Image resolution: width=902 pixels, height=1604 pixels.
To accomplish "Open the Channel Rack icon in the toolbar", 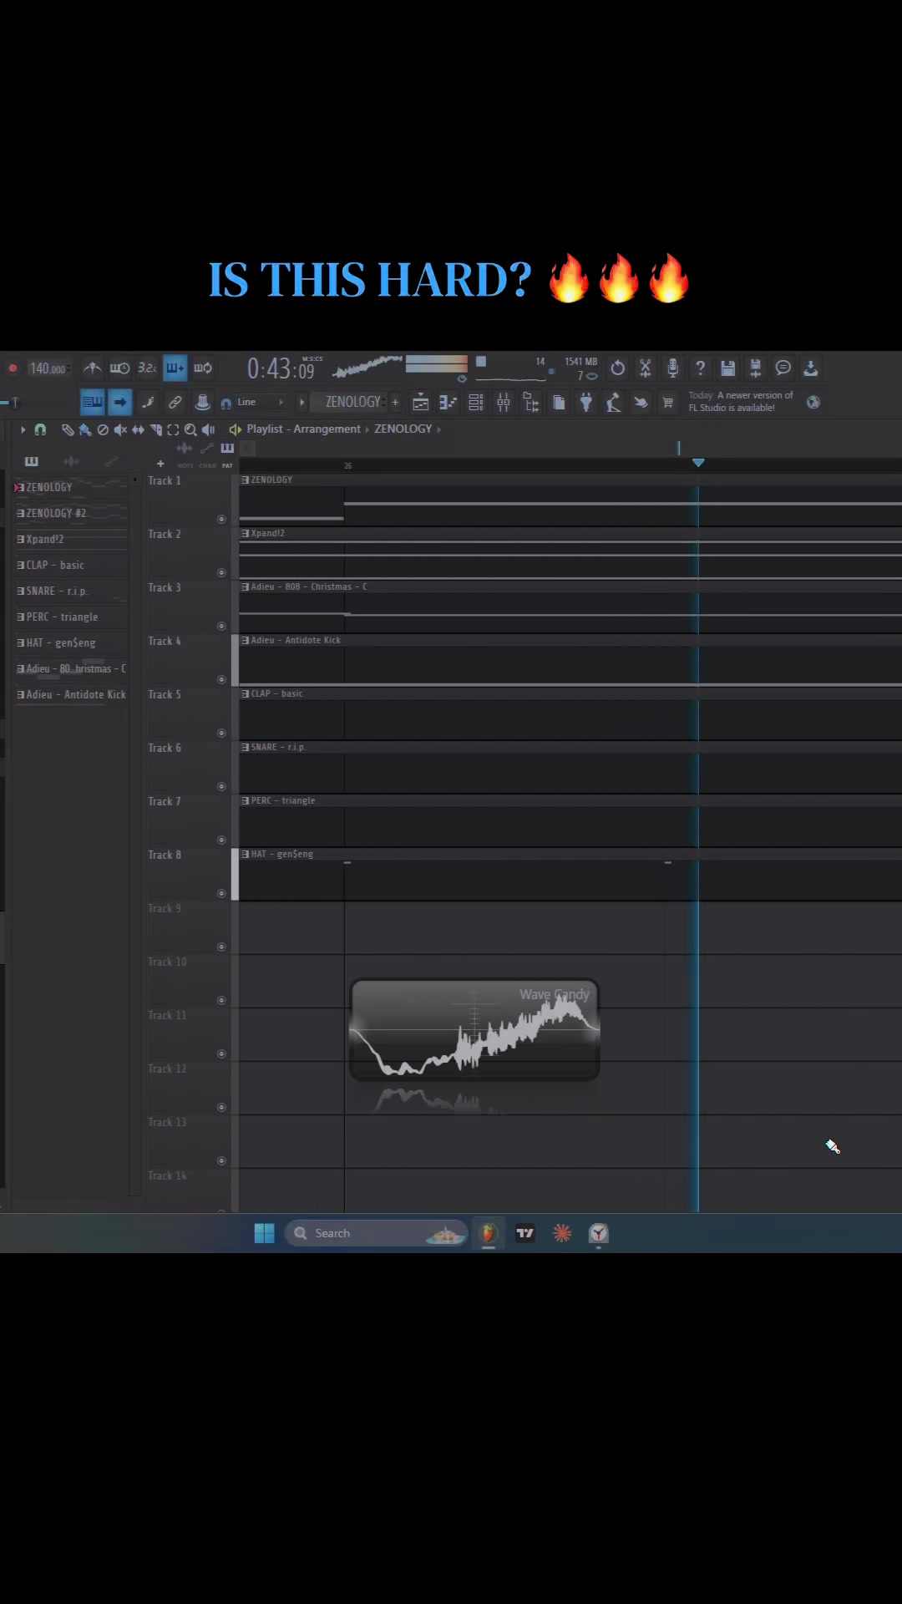I will [476, 403].
